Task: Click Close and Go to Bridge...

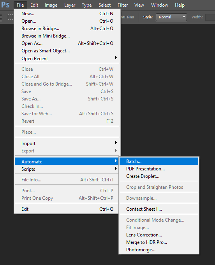Action: pyautogui.click(x=67, y=84)
